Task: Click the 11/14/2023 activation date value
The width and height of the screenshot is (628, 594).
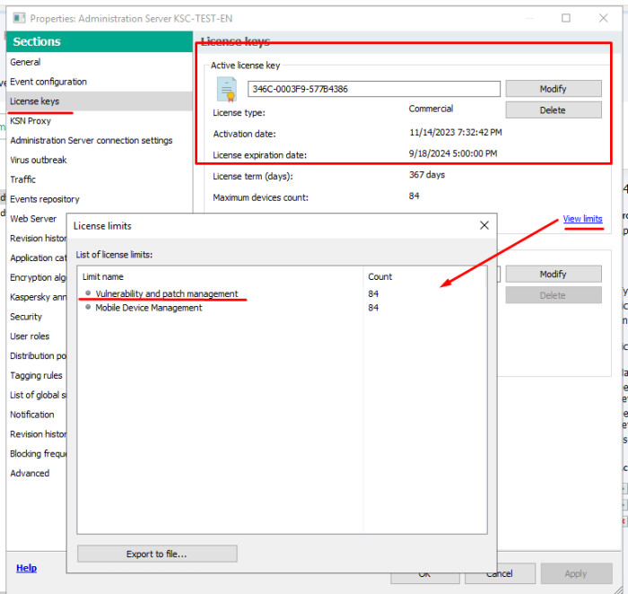Action: tap(456, 132)
